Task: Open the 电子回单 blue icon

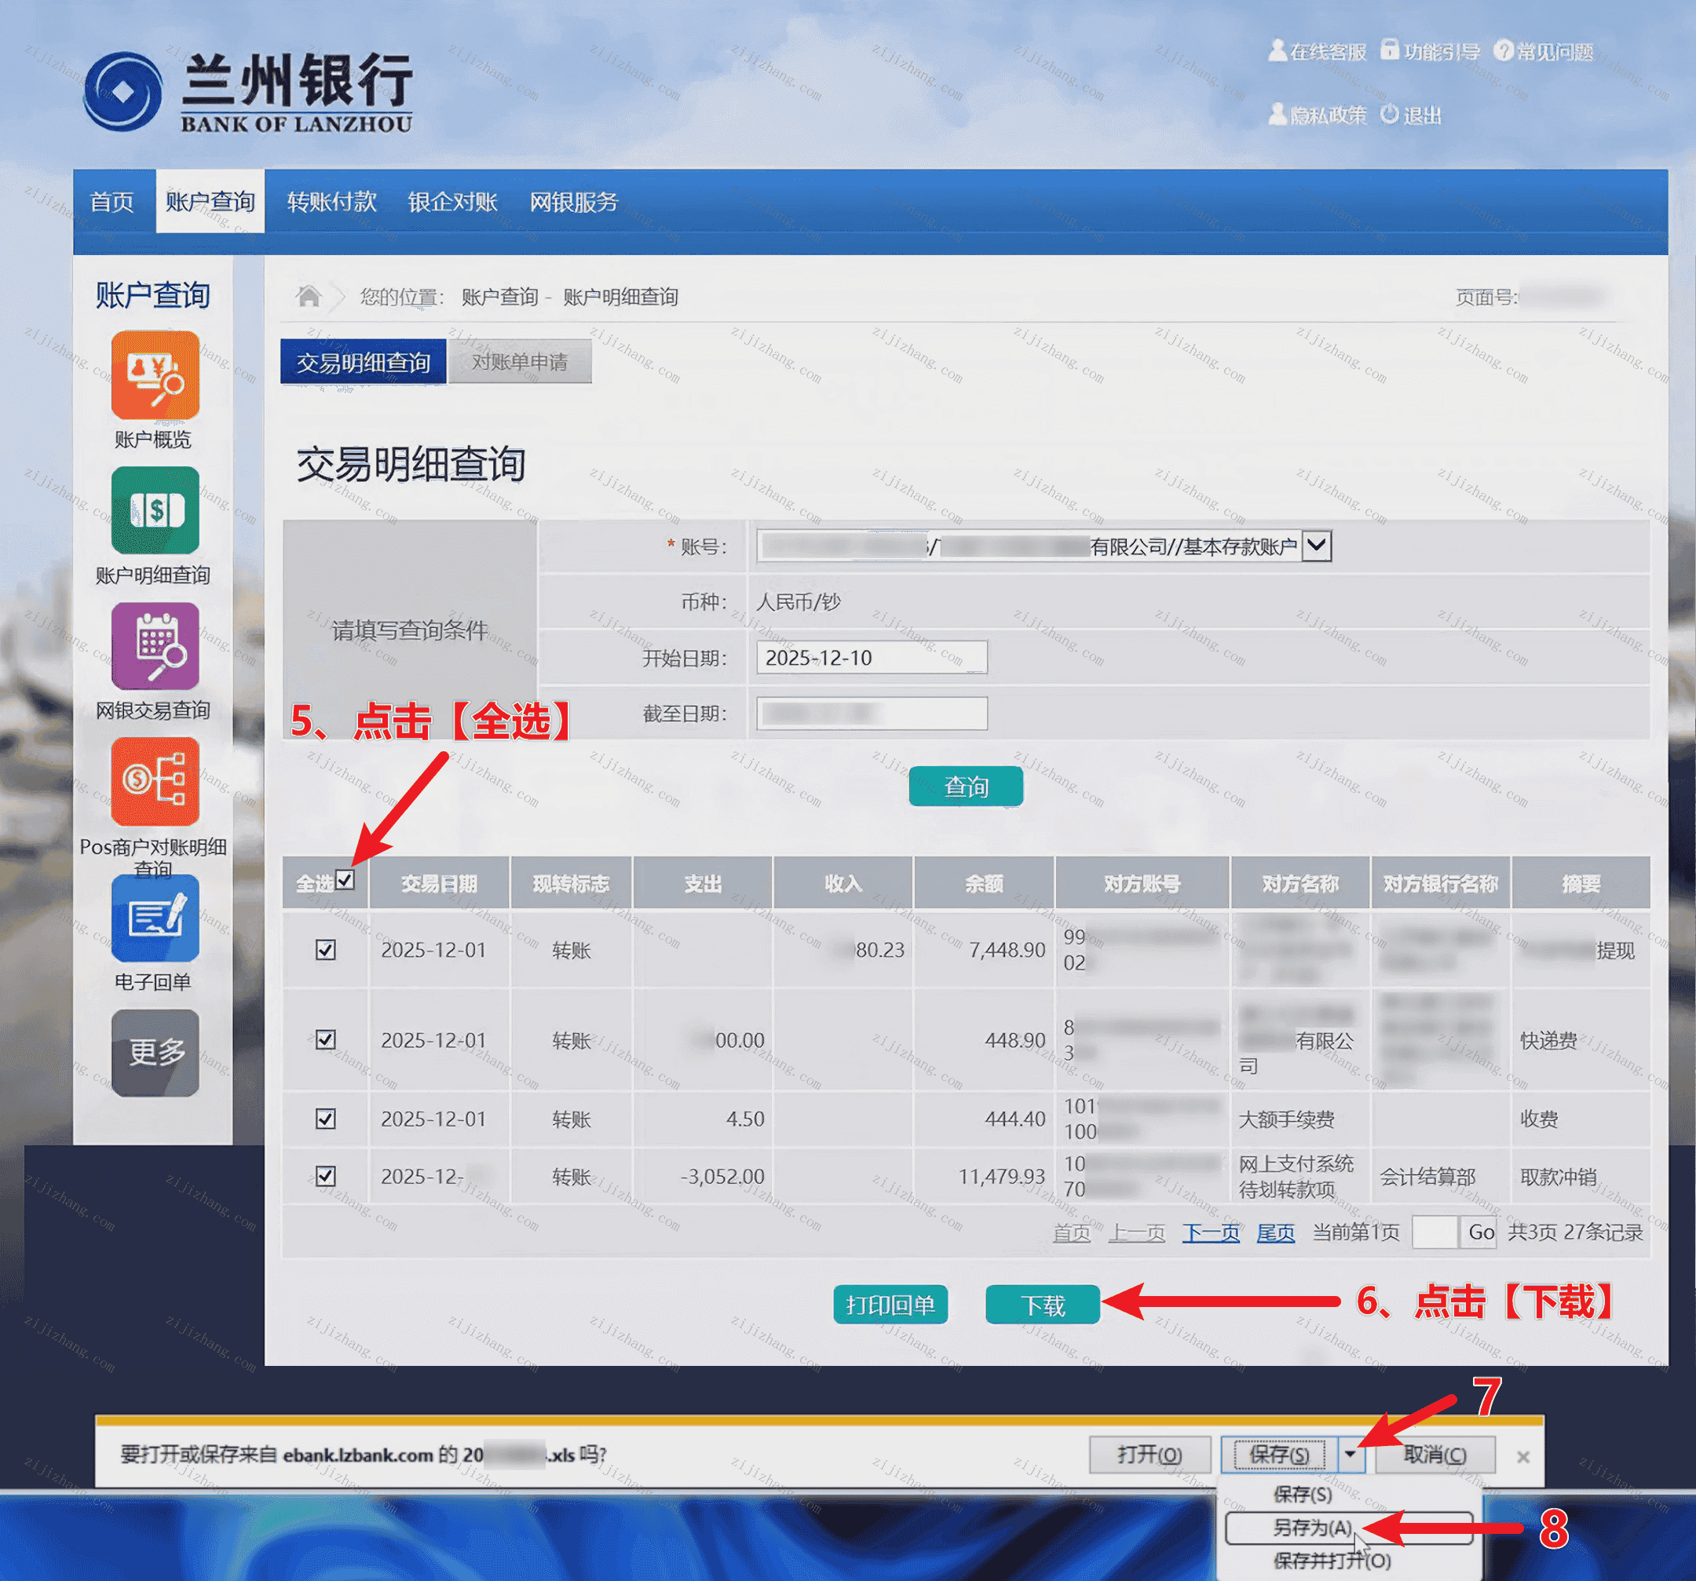Action: pos(155,918)
